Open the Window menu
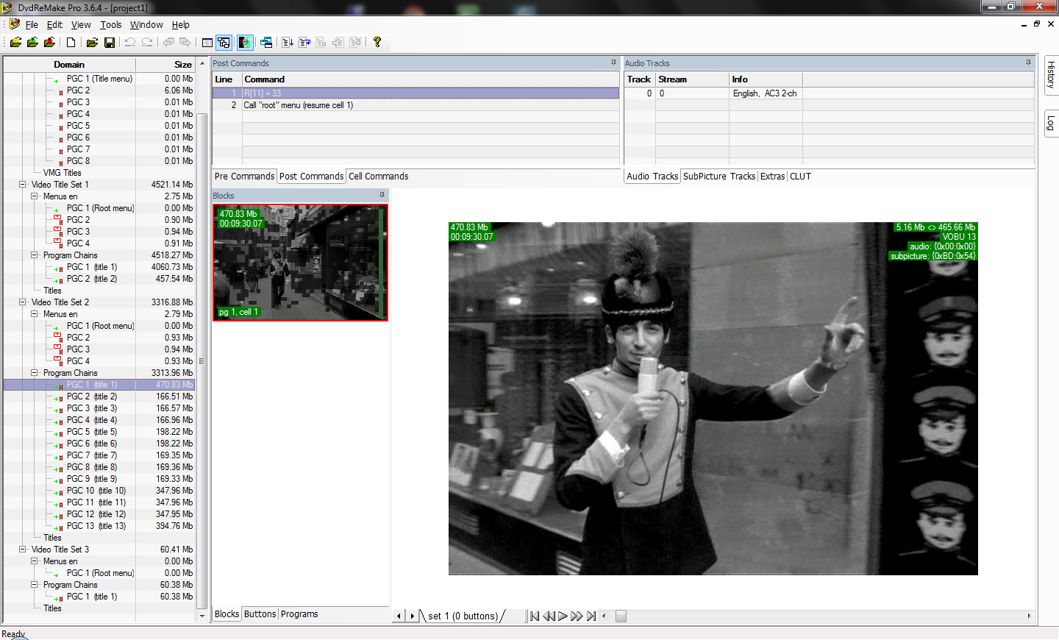 click(x=146, y=25)
